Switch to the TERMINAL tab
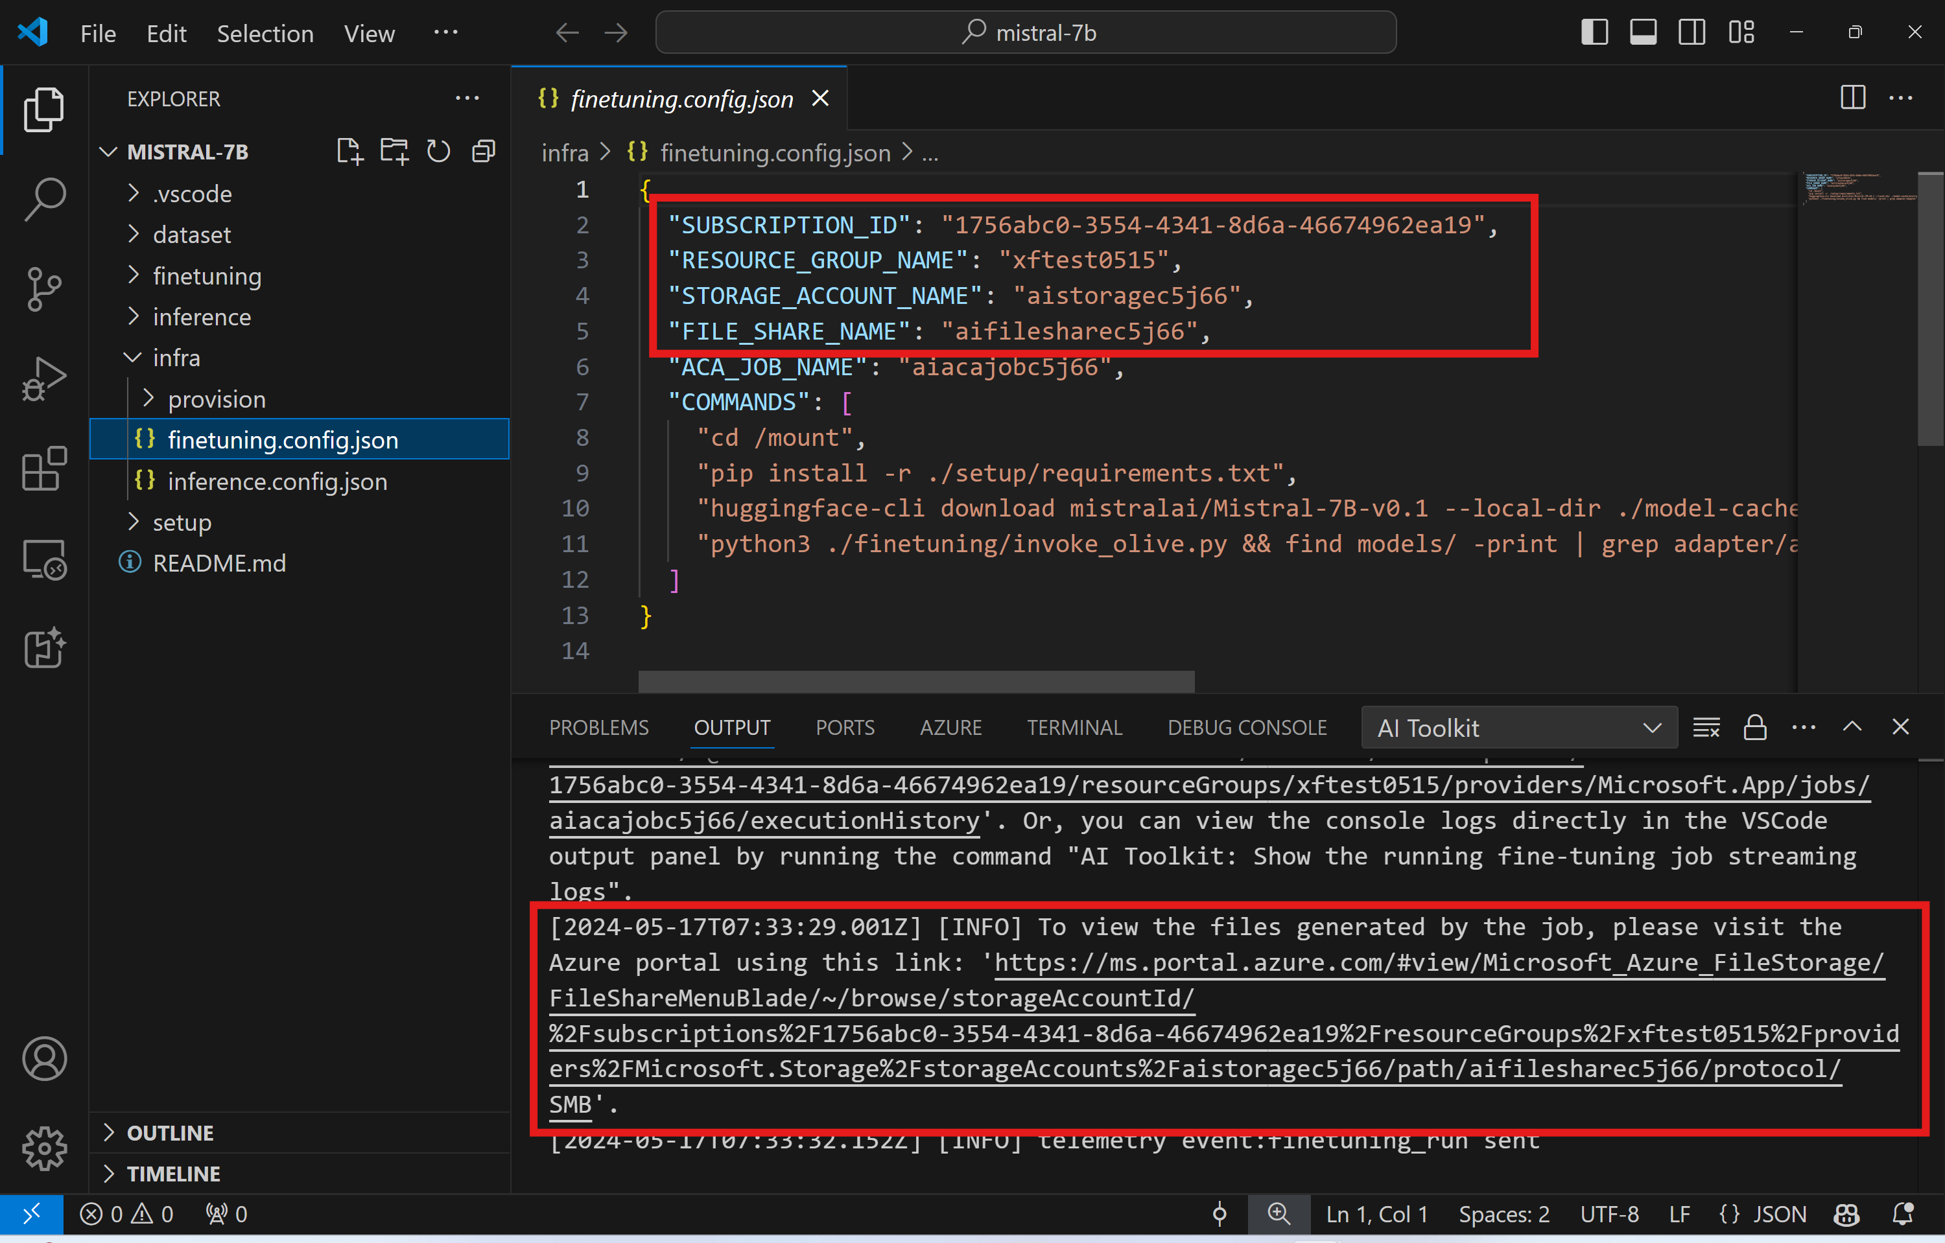 [x=1074, y=727]
